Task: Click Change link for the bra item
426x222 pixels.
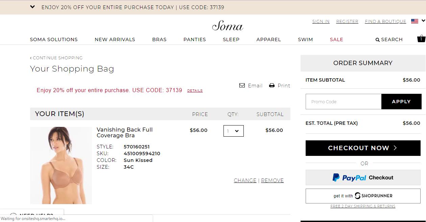Action: [245, 181]
